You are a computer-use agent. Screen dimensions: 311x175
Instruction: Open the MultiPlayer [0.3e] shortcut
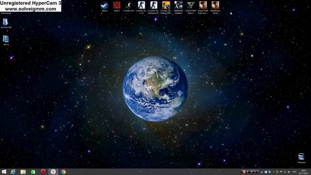[x=215, y=8]
